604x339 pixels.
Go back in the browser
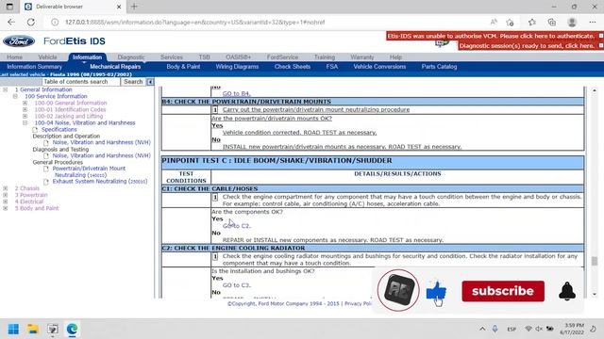tap(11, 23)
